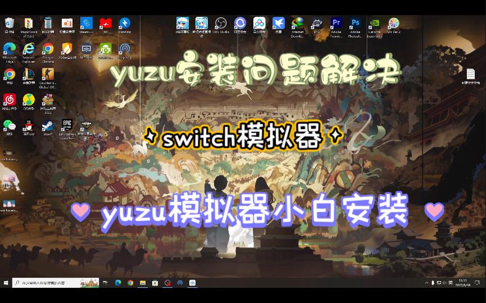
Task: Open the taskbar clock and calendar
Action: (463, 283)
